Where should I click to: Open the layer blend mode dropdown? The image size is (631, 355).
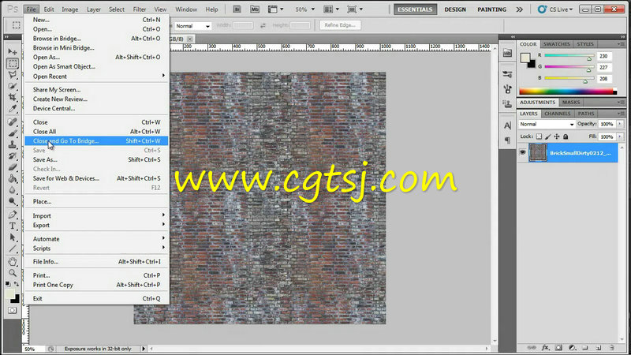547,124
